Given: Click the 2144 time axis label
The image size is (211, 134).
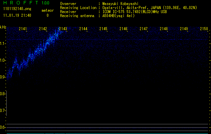Looking at the screenshot, I should tap(83, 28).
